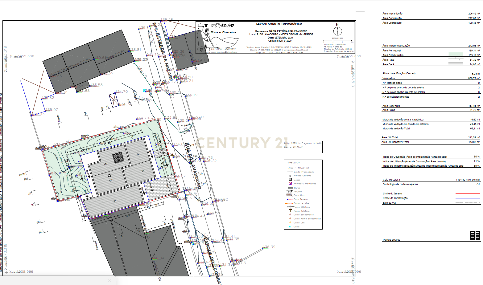The height and width of the screenshot is (285, 483).
Task: Click the crossed annex box on the site plan
Action: (x=114, y=100)
